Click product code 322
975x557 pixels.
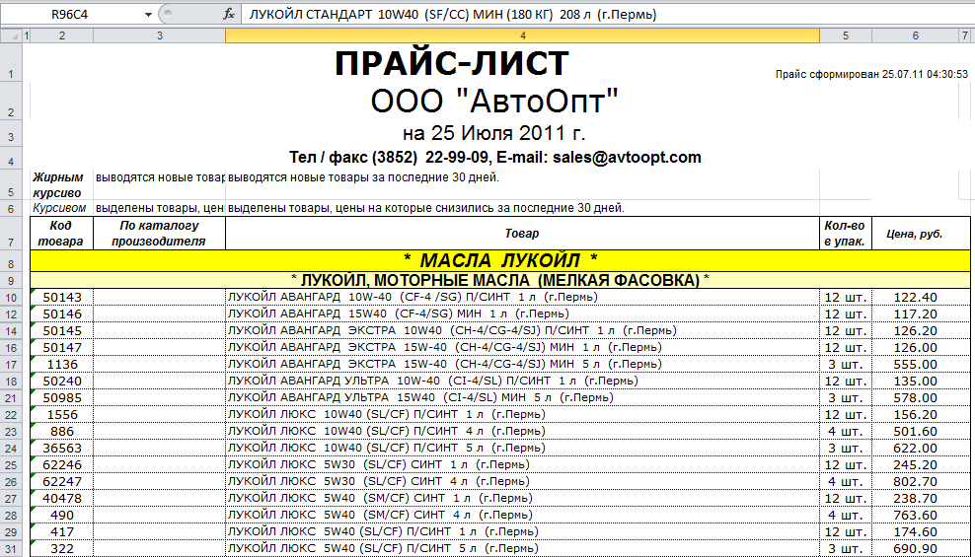coord(62,549)
